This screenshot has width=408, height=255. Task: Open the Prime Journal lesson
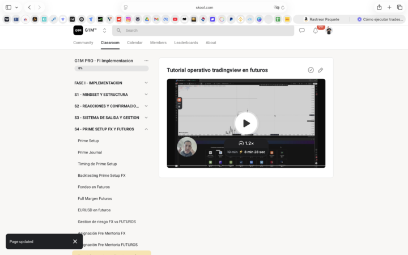pyautogui.click(x=90, y=152)
